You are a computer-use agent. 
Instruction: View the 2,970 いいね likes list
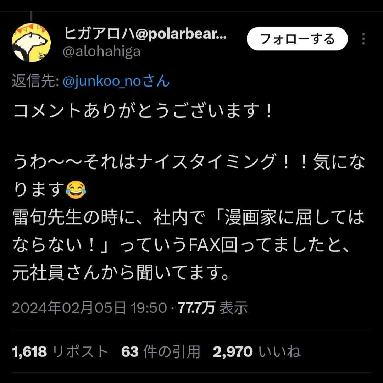coord(256,352)
